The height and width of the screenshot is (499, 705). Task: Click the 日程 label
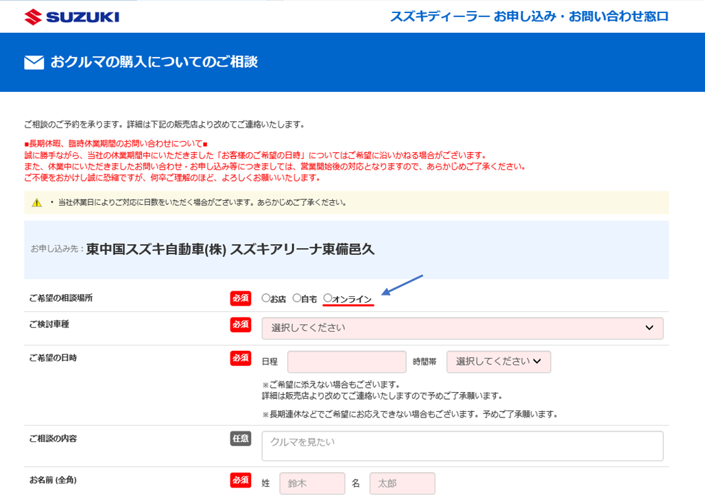(270, 362)
